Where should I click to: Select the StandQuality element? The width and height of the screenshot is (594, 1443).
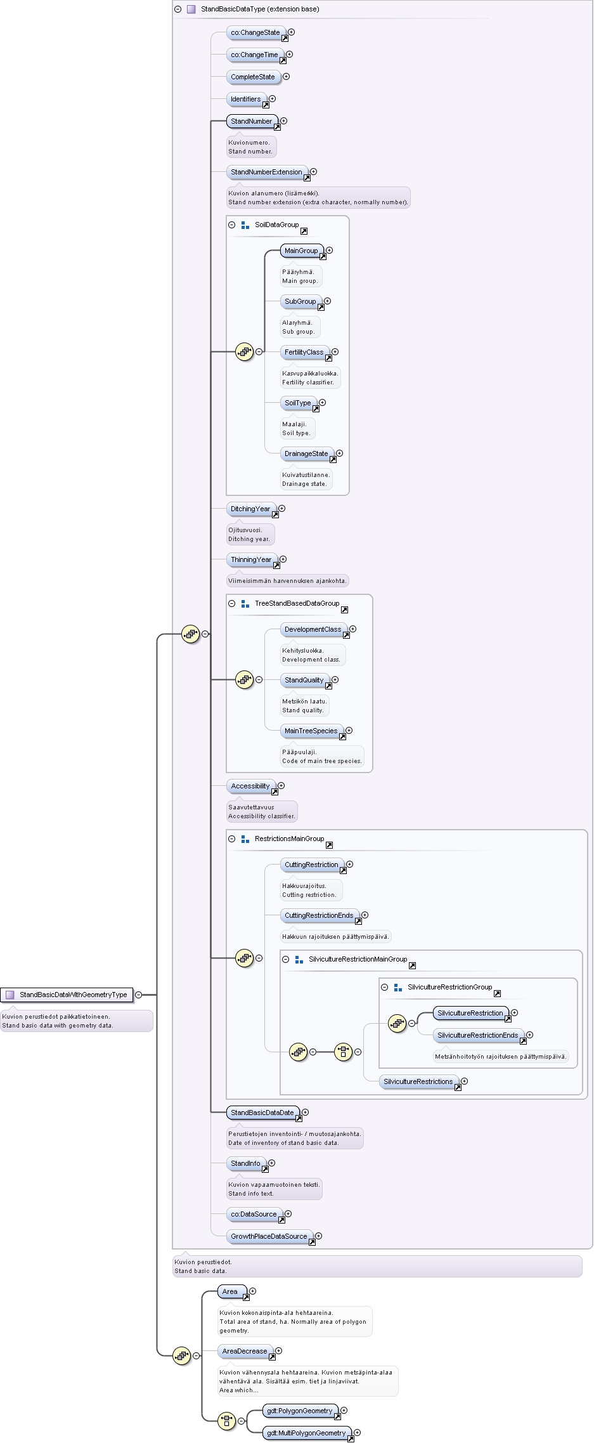305,680
